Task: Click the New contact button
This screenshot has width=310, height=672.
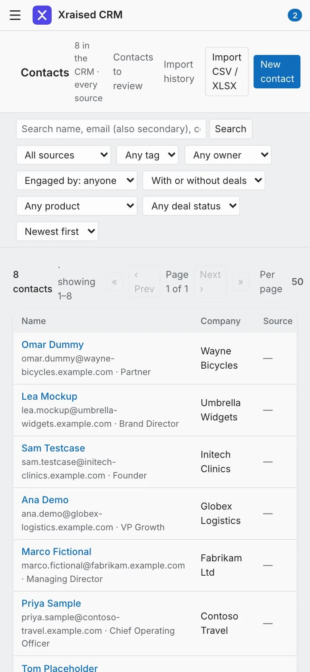Action: (277, 72)
